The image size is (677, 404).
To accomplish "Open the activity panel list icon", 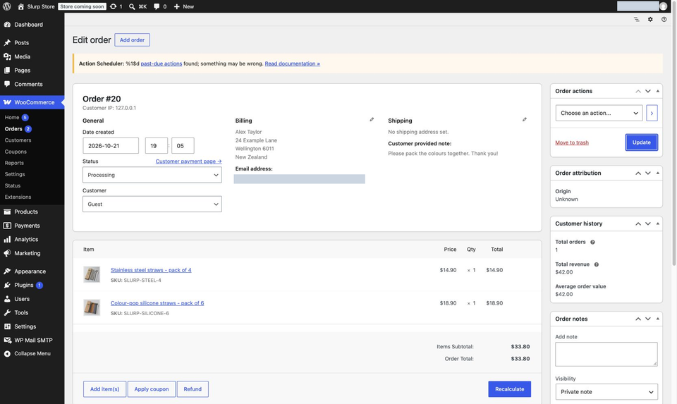I will tap(636, 20).
